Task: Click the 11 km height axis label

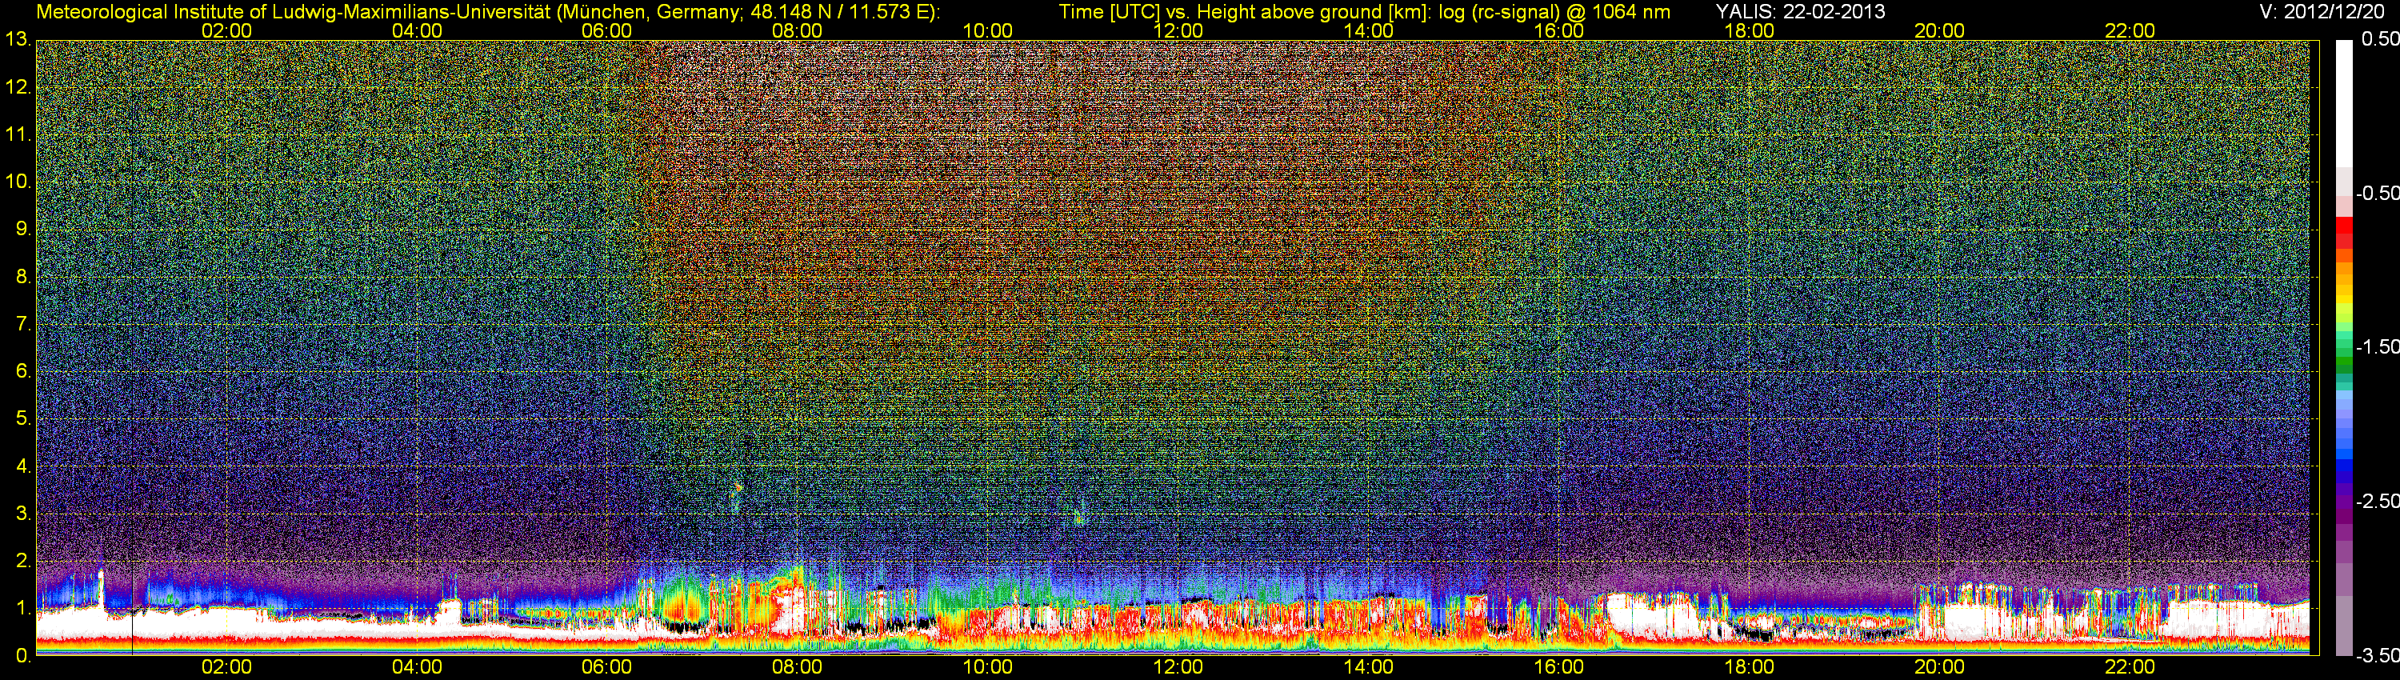Action: pos(17,135)
